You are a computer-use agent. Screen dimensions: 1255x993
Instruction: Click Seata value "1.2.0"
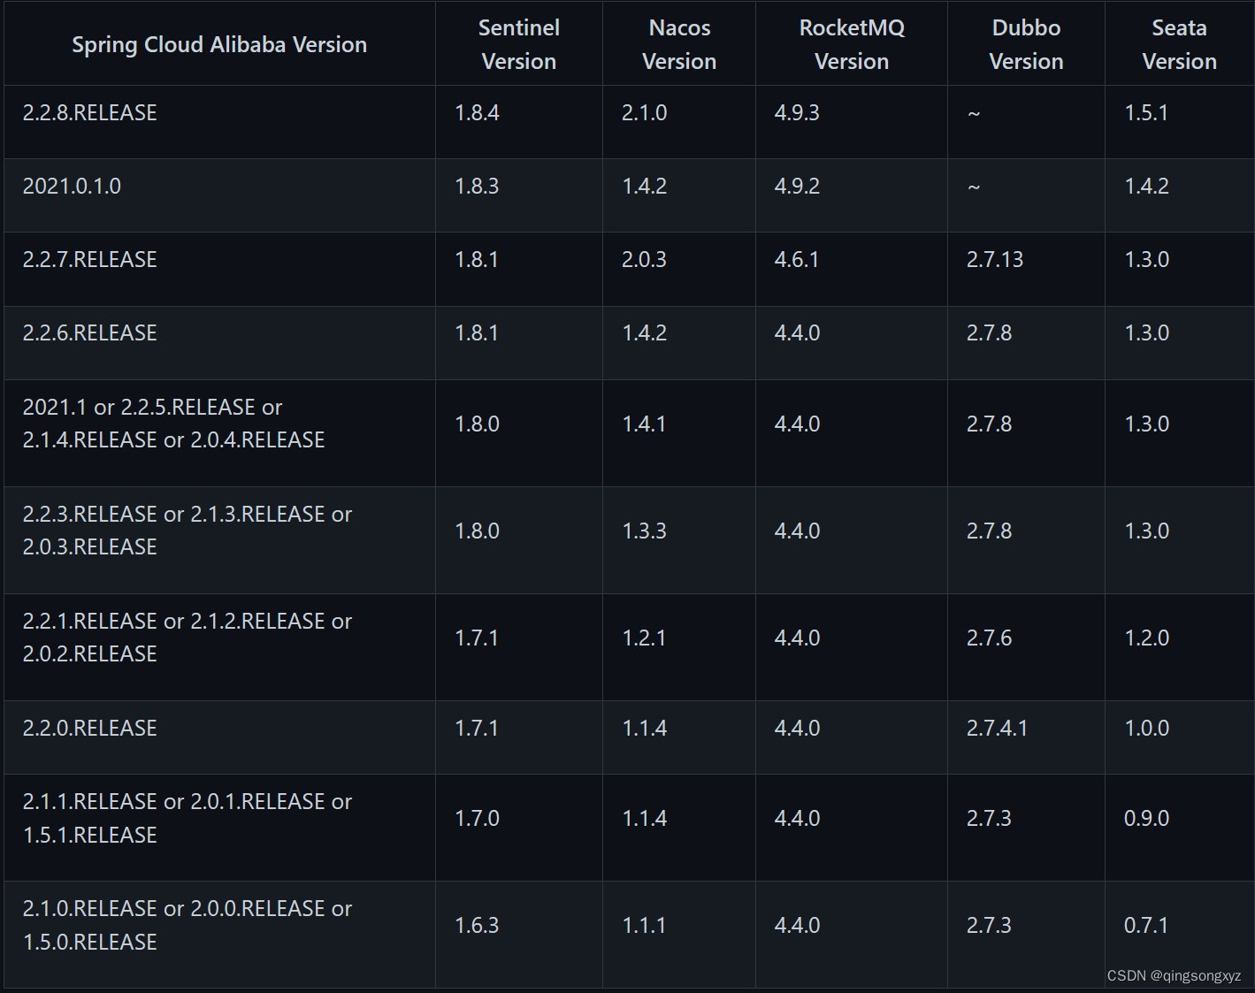(x=1146, y=638)
